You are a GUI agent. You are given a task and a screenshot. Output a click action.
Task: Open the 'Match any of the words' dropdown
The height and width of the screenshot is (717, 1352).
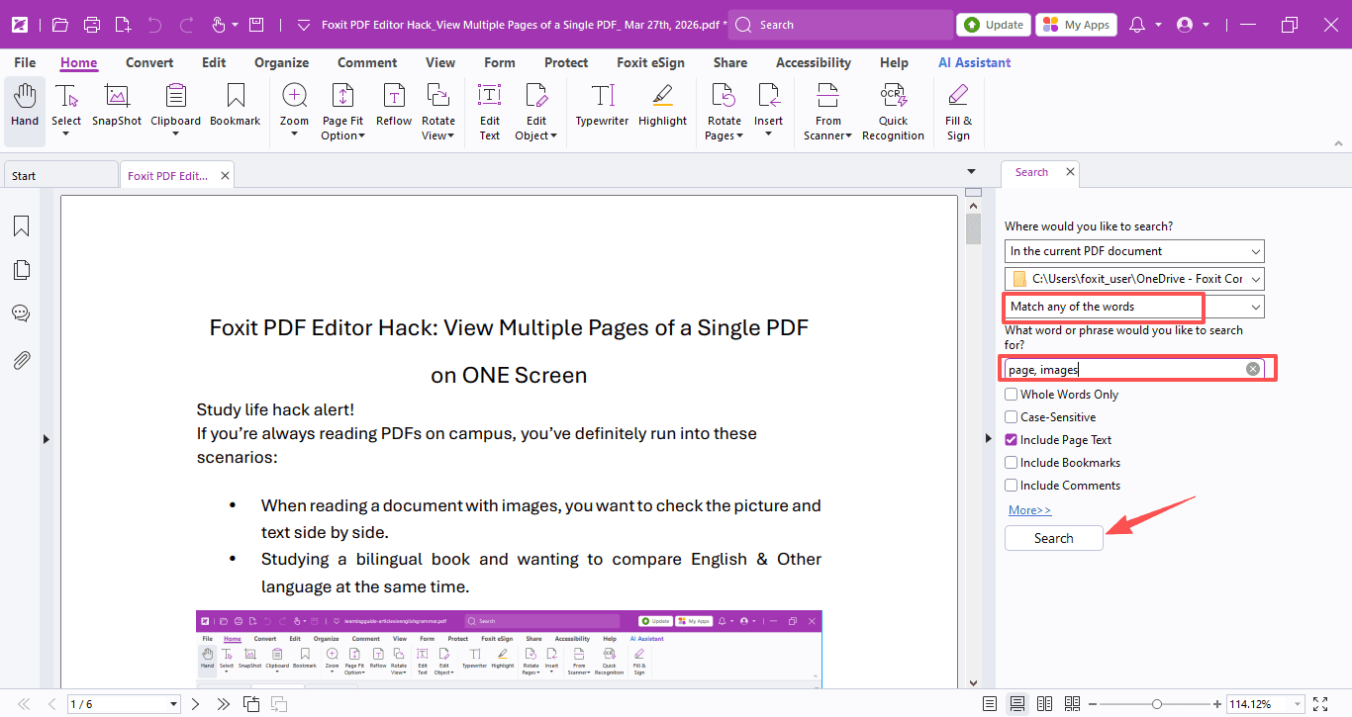[x=1134, y=307]
